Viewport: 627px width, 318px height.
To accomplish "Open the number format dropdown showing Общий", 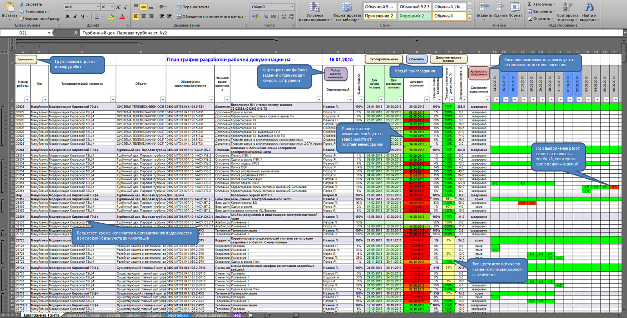I will point(292,7).
